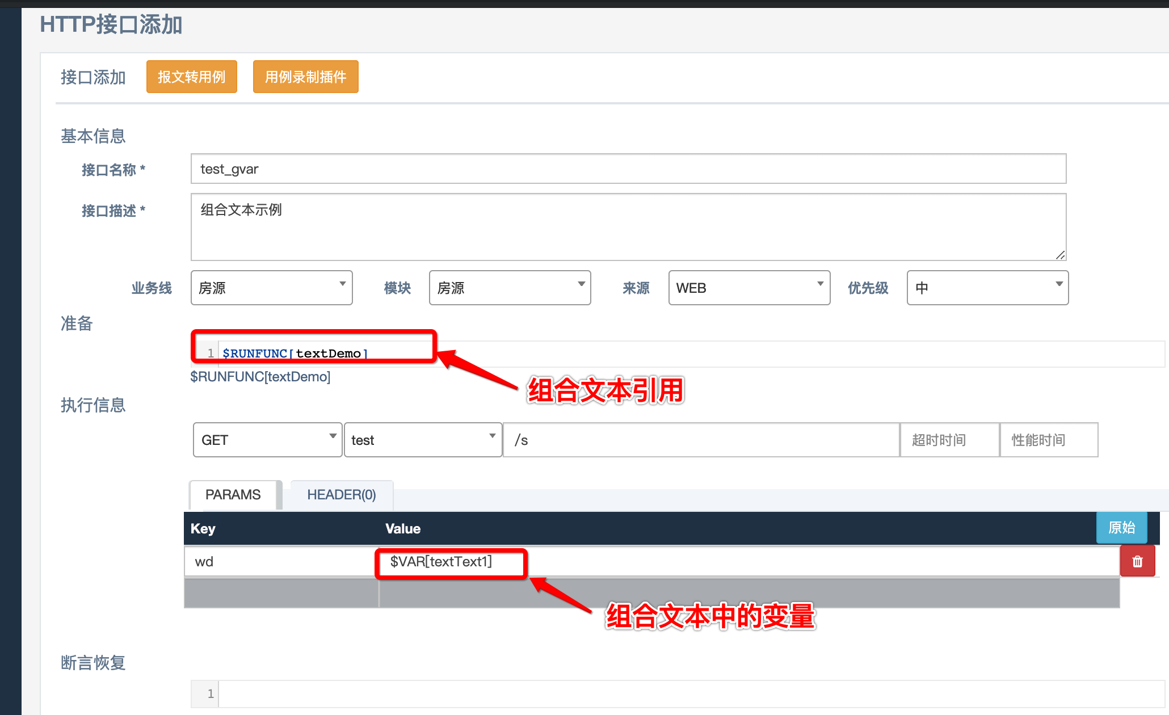The width and height of the screenshot is (1169, 715).
Task: Click the Key column header
Action: [x=203, y=528]
